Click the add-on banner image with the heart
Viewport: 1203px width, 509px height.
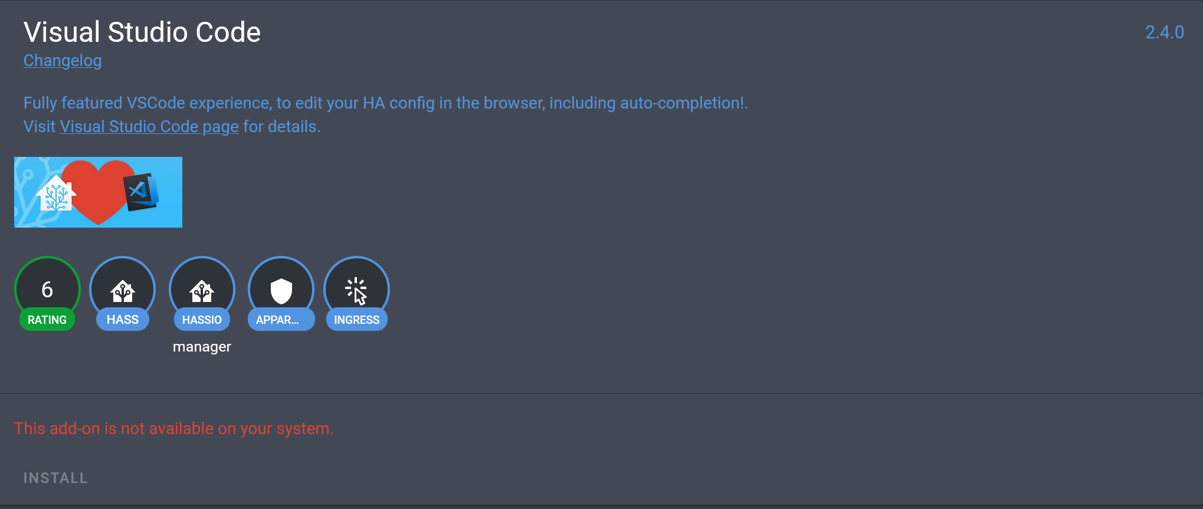click(x=98, y=192)
